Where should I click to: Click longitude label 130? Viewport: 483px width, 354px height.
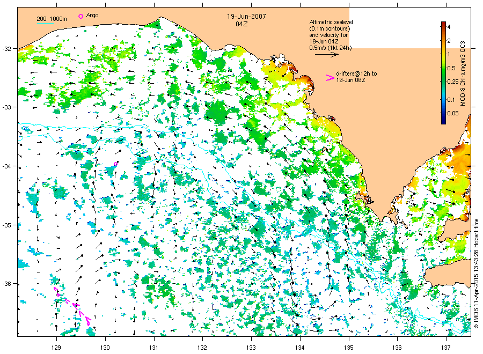click(x=105, y=348)
